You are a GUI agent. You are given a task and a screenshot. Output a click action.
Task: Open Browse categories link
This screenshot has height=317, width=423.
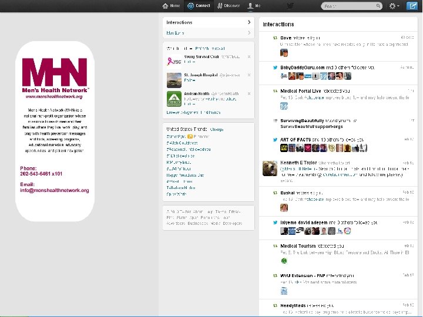[182, 112]
